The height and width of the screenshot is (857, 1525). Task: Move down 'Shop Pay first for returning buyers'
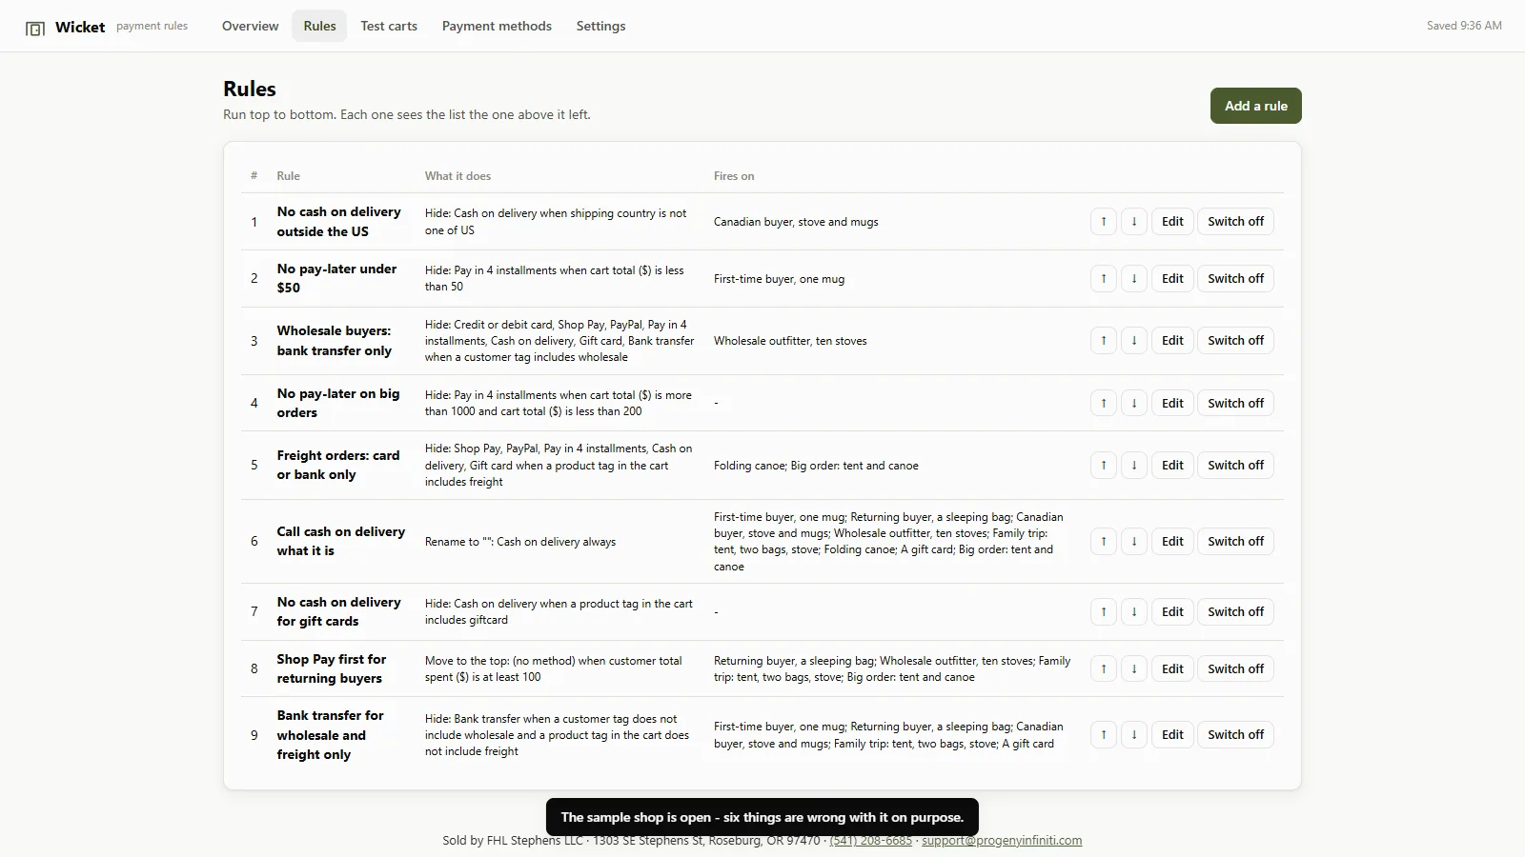coord(1133,669)
